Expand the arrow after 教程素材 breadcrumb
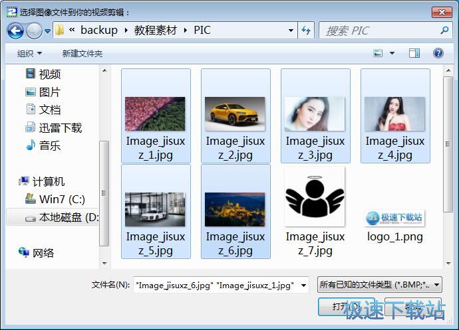The height and width of the screenshot is (330, 459). (186, 30)
